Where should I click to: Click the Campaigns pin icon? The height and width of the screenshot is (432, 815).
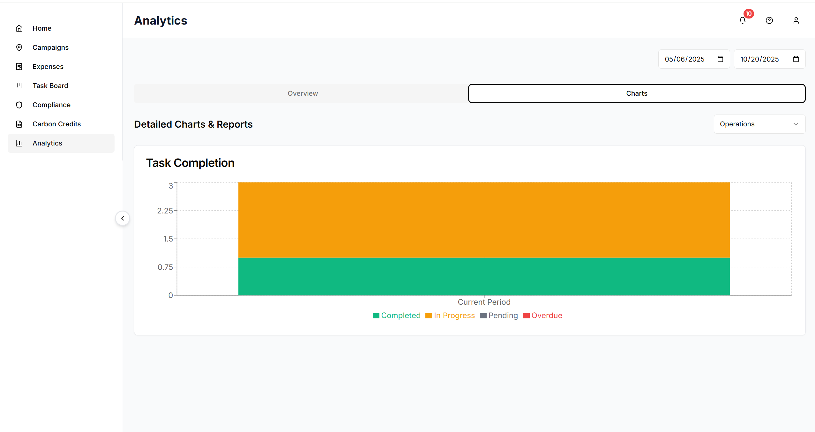click(19, 48)
